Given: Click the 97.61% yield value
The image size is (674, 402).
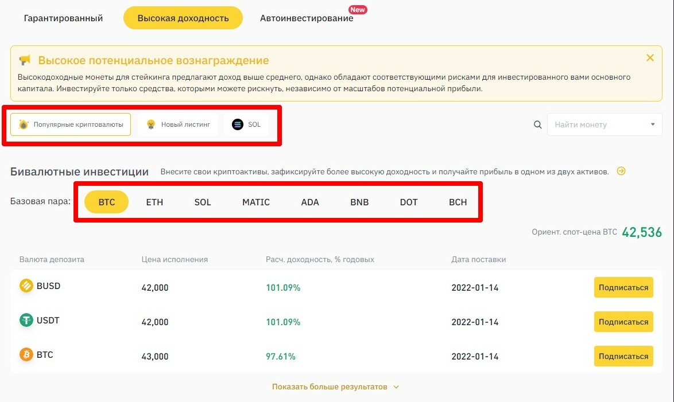Looking at the screenshot, I should click(281, 356).
